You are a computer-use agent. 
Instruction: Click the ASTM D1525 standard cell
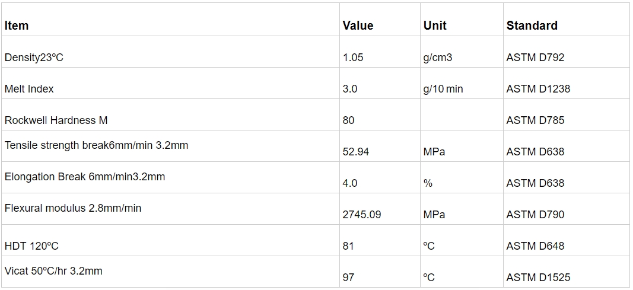538,278
